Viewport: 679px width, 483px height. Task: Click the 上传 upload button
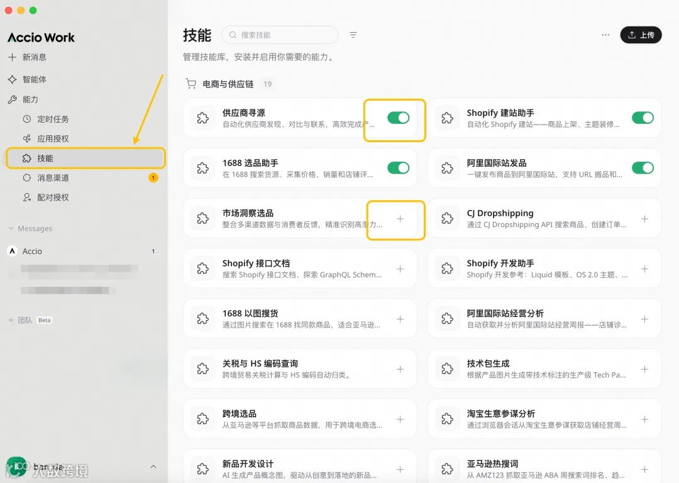click(x=641, y=35)
